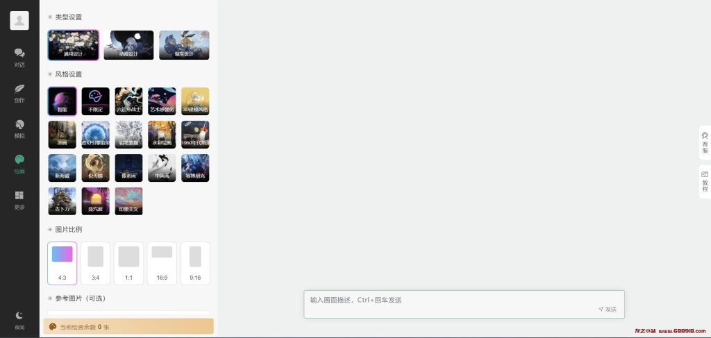Pick the 艺术感强化 style
Screen dimensions: 711x338
click(x=162, y=101)
